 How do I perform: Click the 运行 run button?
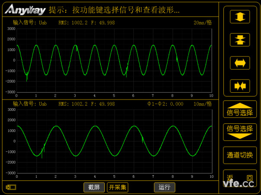164,187
